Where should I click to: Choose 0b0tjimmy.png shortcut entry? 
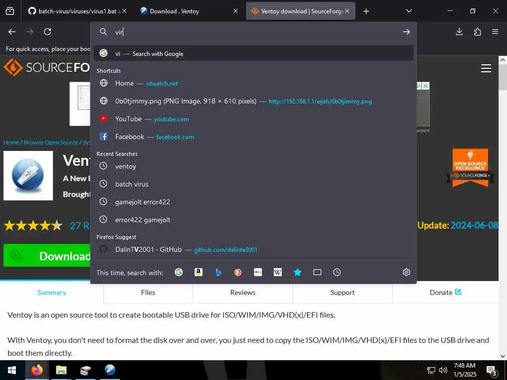tap(253, 101)
